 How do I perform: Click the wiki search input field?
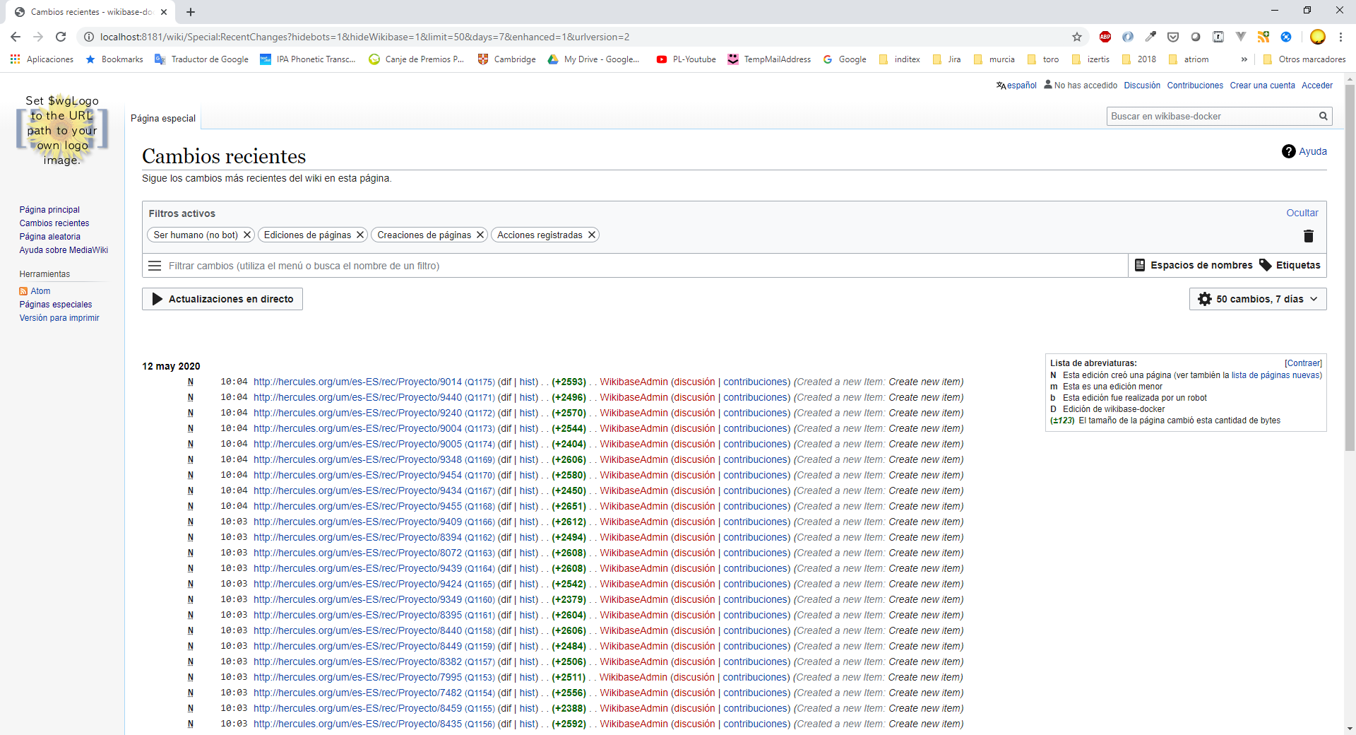tap(1211, 116)
